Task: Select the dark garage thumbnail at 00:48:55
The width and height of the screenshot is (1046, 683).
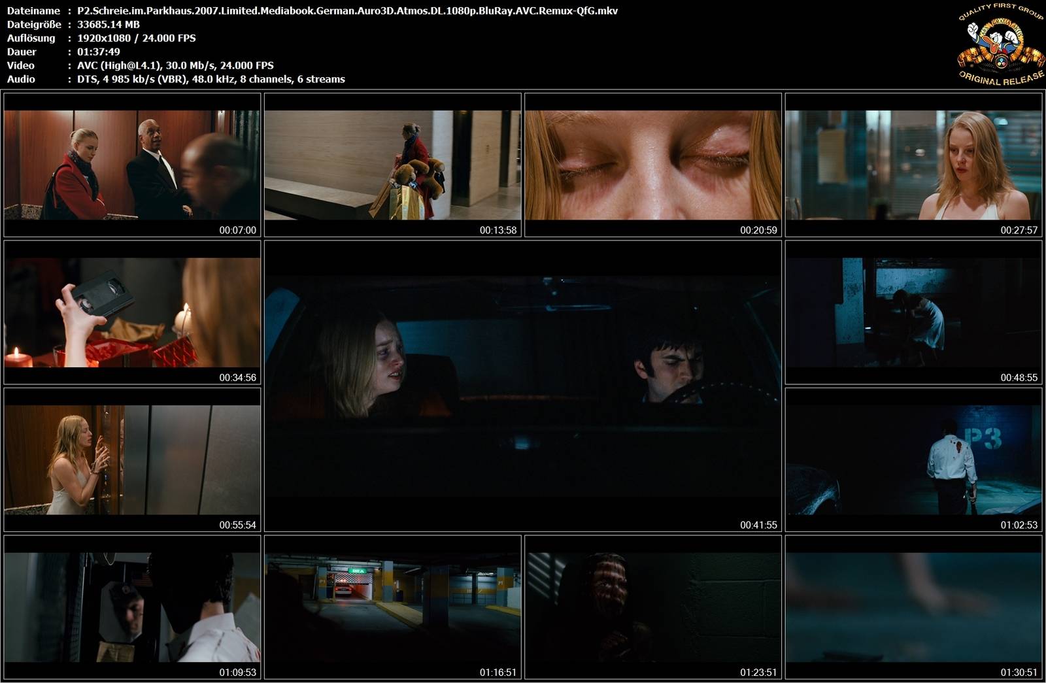Action: (913, 312)
